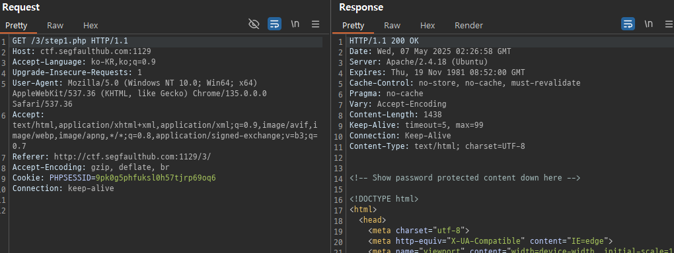674x253 pixels.
Task: Open Request panel hamburger options menu
Action: coord(315,24)
